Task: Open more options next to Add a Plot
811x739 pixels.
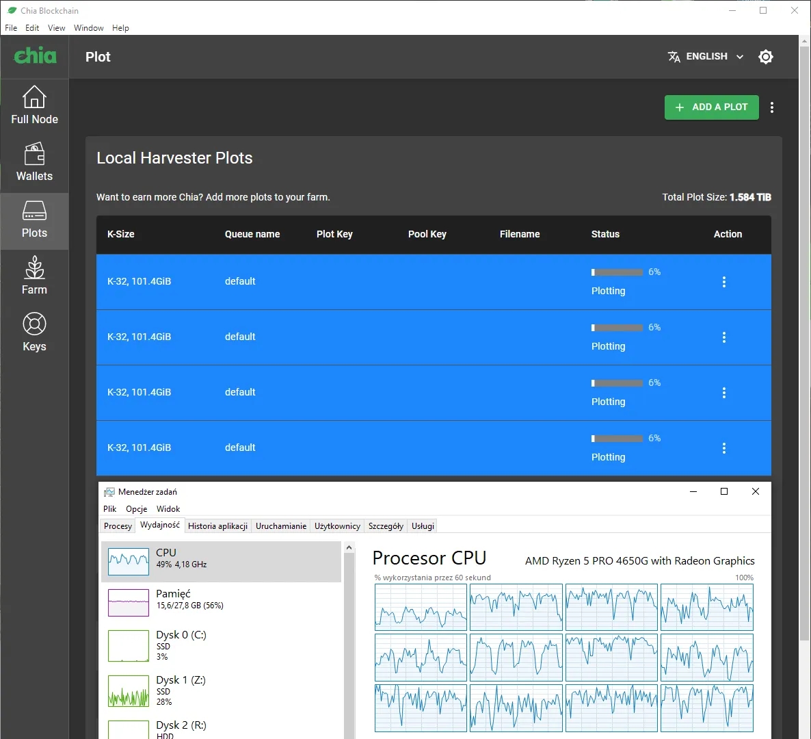Action: [x=772, y=107]
